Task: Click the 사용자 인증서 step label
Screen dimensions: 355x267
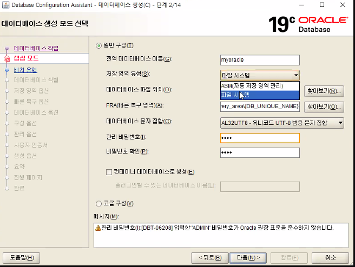Action: pos(31,145)
